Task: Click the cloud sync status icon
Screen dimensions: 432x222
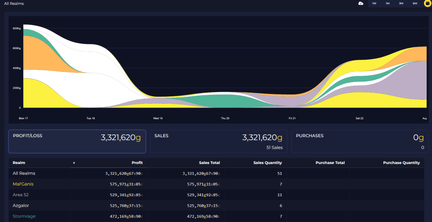Action: tap(361, 3)
